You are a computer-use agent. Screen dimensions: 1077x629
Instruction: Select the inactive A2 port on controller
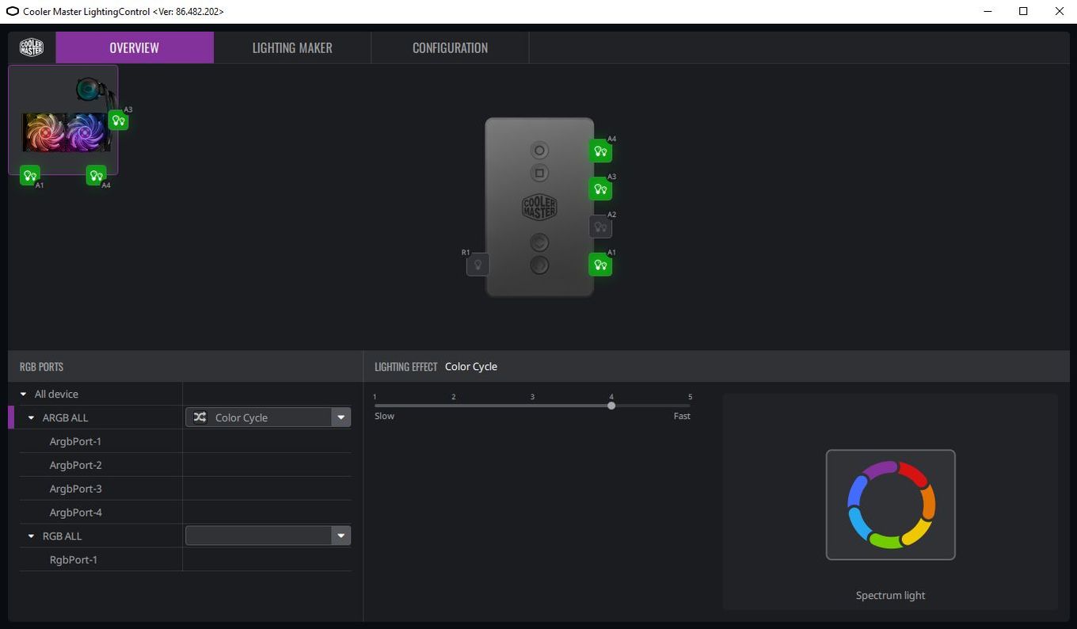(600, 227)
